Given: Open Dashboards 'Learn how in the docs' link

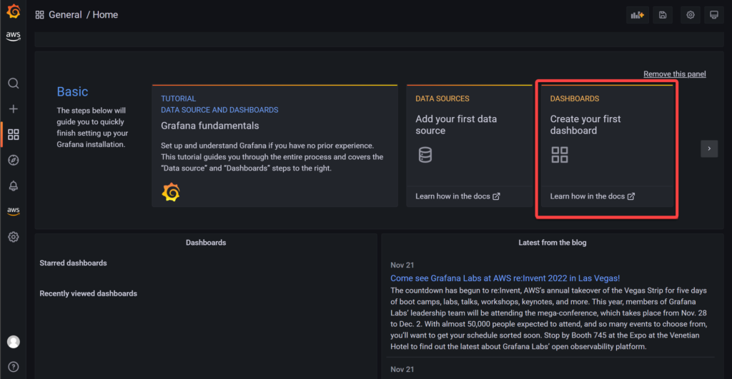Looking at the screenshot, I should click(593, 196).
